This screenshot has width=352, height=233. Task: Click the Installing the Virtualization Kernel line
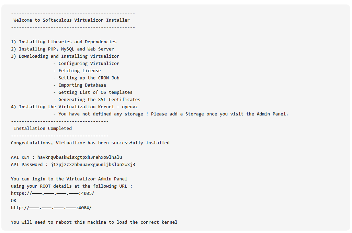click(x=74, y=107)
